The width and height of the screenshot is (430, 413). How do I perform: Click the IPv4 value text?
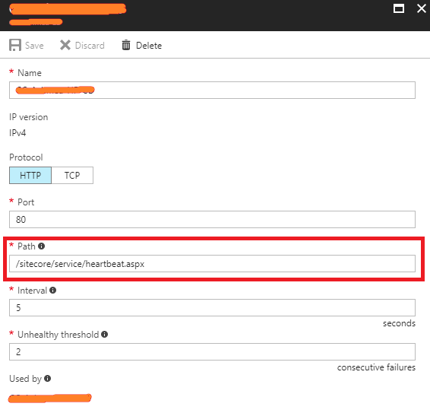[17, 133]
